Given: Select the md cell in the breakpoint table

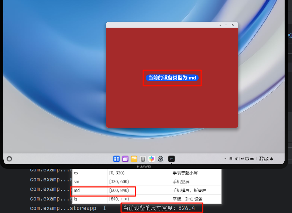Looking at the screenshot, I should 90,190.
